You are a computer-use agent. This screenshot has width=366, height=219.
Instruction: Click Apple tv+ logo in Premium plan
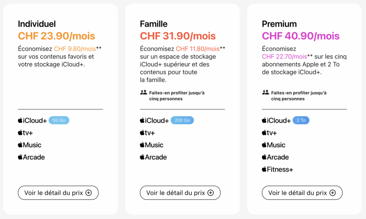click(269, 133)
